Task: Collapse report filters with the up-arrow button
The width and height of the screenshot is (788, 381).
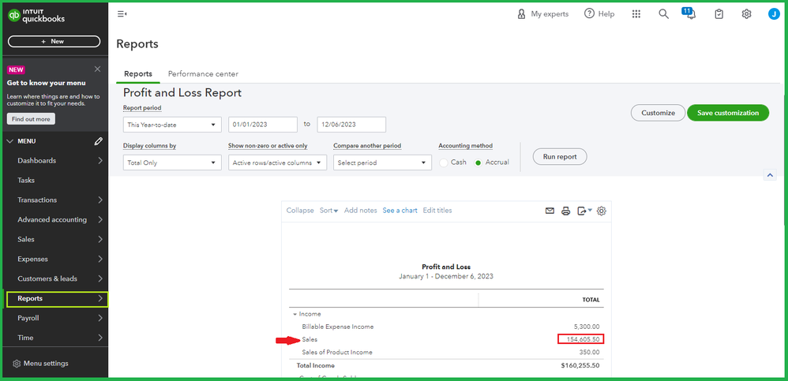Action: 770,174
